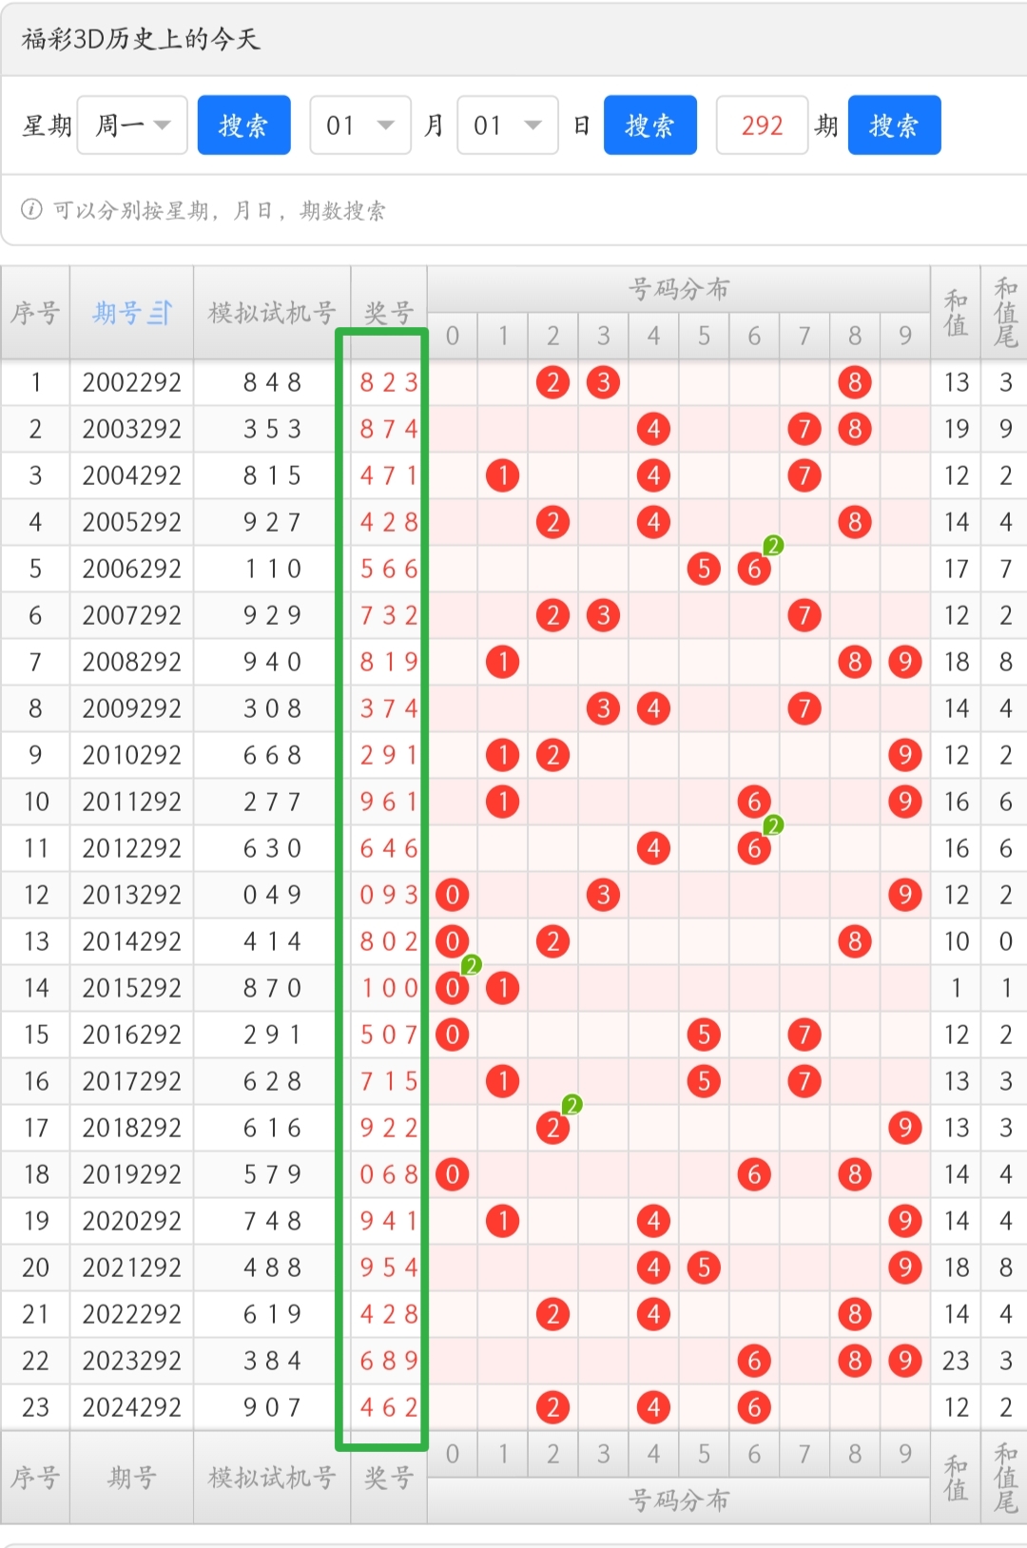
Task: Click red ball 0 in row 2013292
Action: pyautogui.click(x=452, y=895)
